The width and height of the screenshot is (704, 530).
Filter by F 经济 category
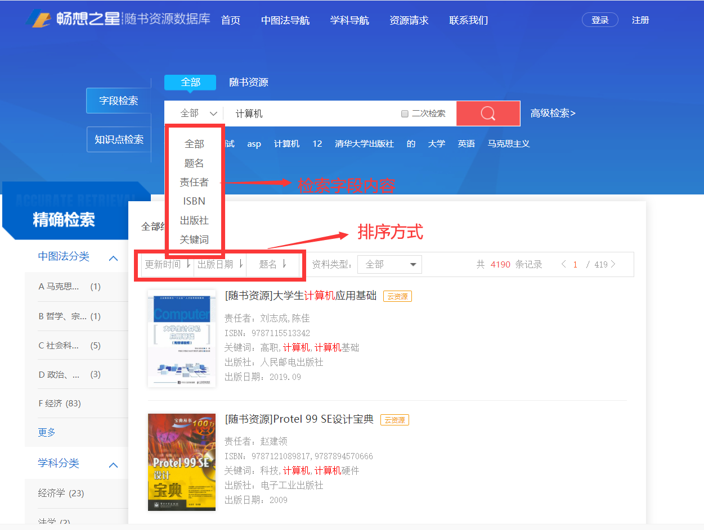coord(59,404)
